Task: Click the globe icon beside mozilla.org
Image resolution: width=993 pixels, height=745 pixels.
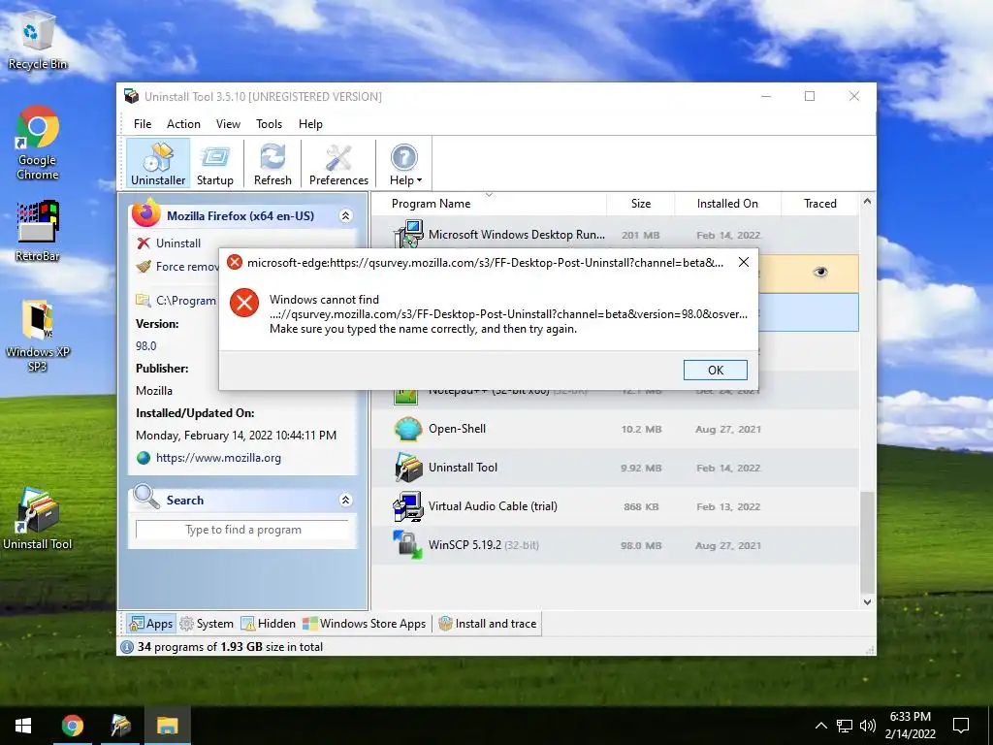Action: (144, 458)
